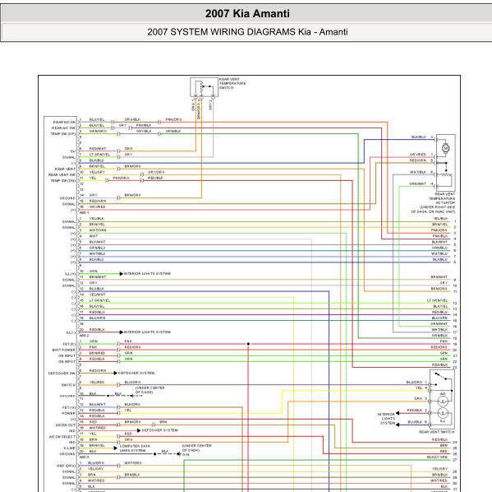Click the 'A80-2' connector label

pyautogui.click(x=84, y=336)
